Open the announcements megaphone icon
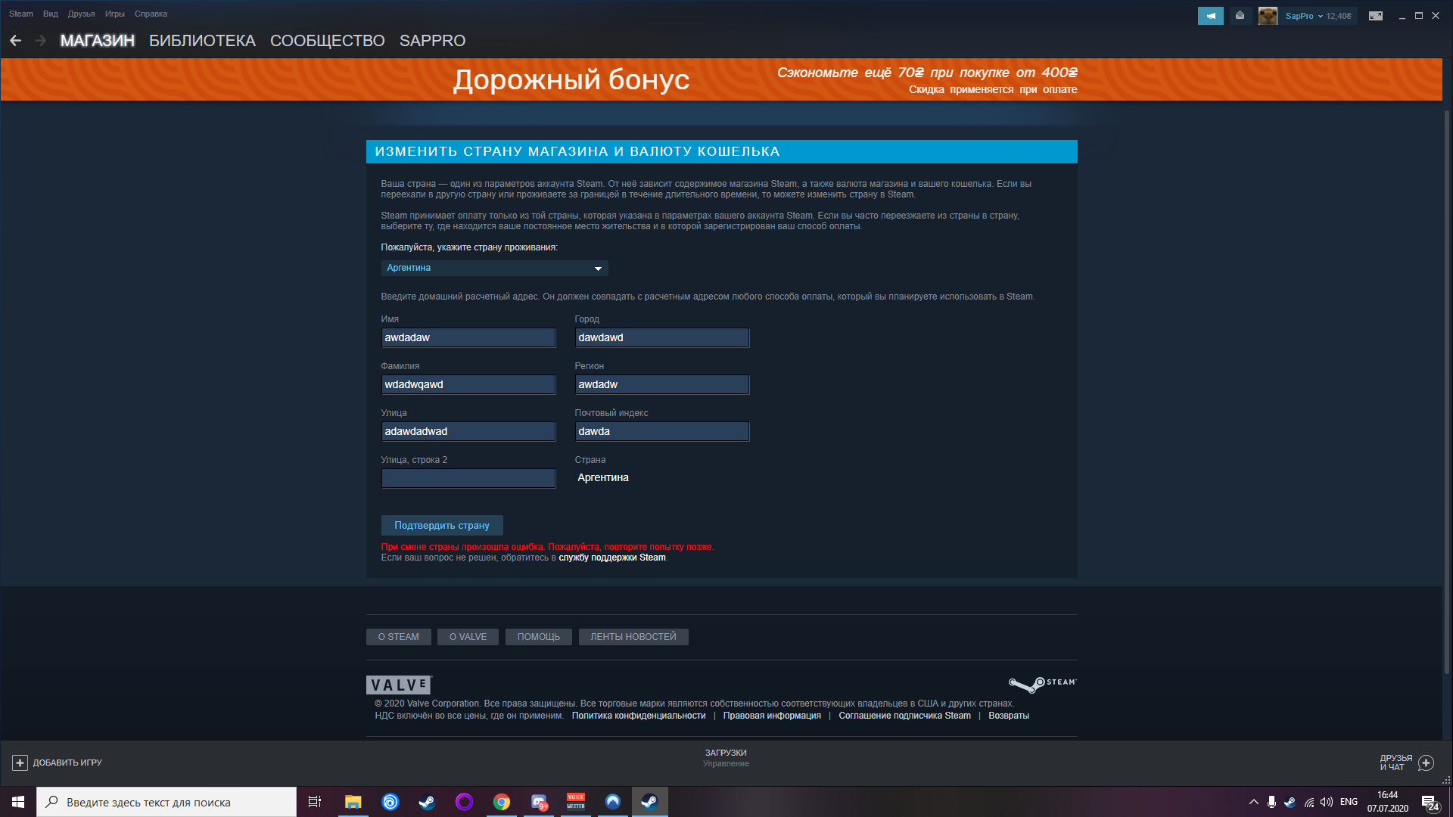Screen dimensions: 1453x817 (x=1211, y=16)
